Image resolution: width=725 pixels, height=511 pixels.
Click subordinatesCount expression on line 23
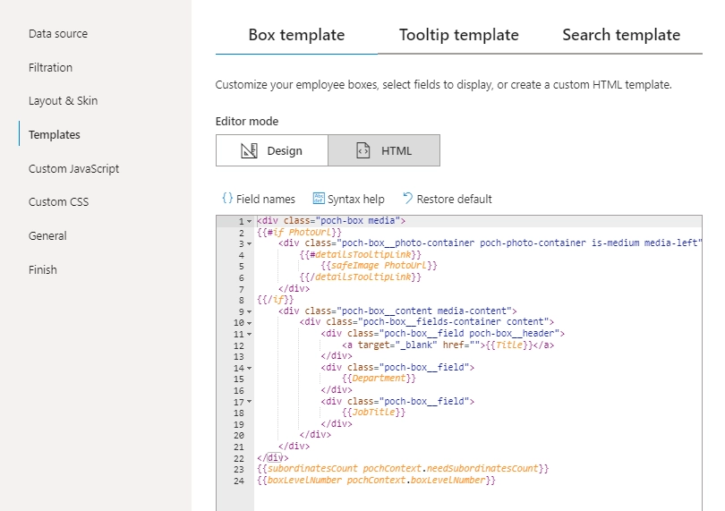(403, 468)
